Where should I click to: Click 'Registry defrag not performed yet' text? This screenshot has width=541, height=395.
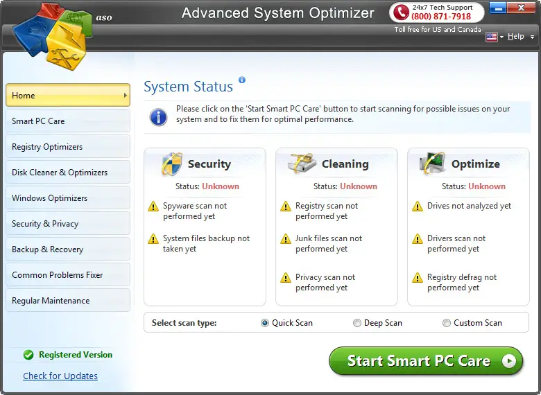(462, 282)
